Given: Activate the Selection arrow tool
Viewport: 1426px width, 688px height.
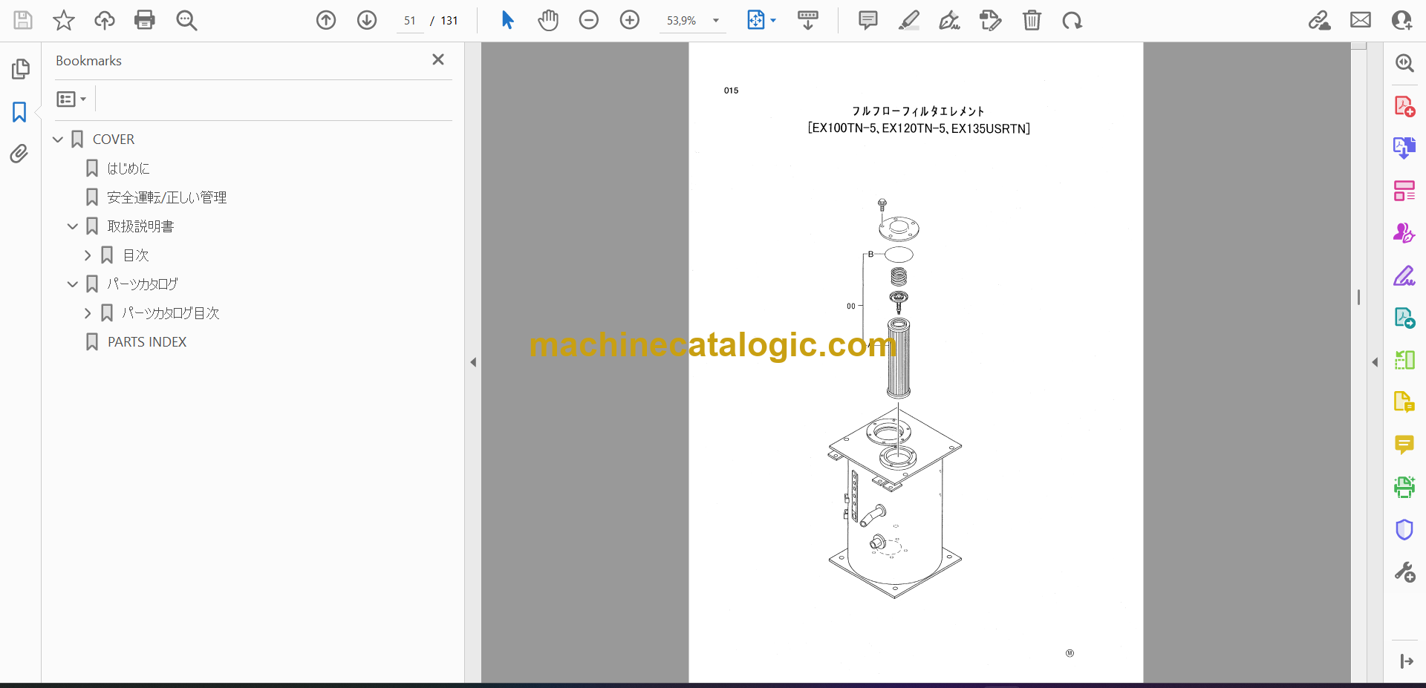Looking at the screenshot, I should 508,20.
